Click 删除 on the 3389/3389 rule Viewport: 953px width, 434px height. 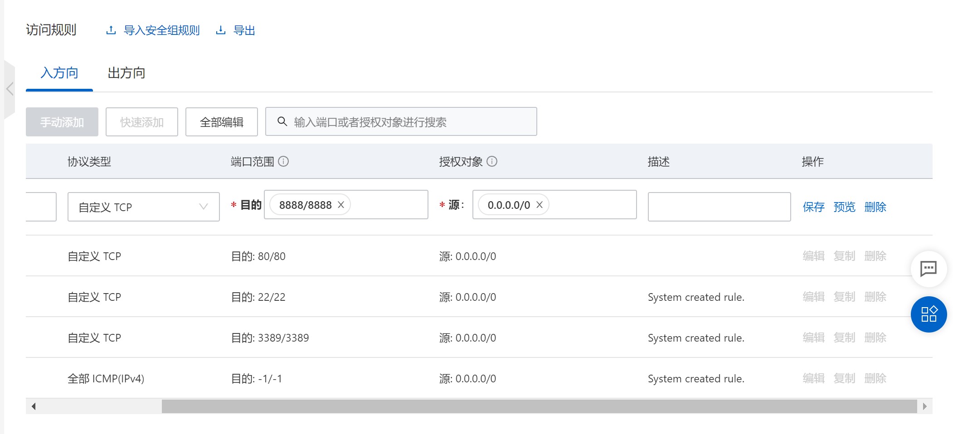point(875,338)
